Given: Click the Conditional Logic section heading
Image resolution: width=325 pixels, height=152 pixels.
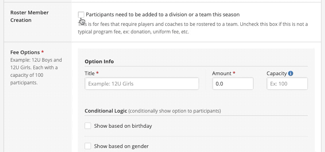Looking at the screenshot, I should coord(106,111).
